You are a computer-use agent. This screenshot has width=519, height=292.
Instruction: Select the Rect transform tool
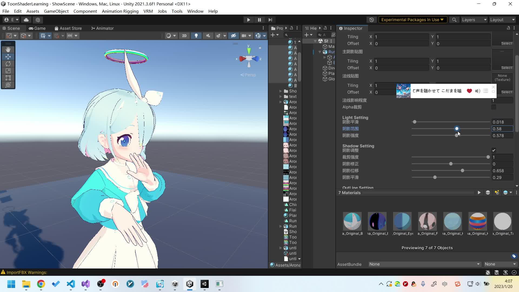click(x=8, y=78)
